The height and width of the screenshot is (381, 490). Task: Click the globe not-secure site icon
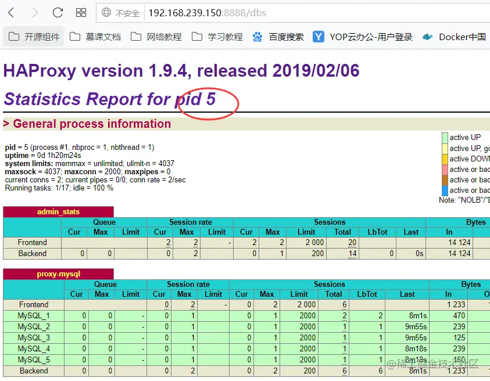tap(106, 13)
